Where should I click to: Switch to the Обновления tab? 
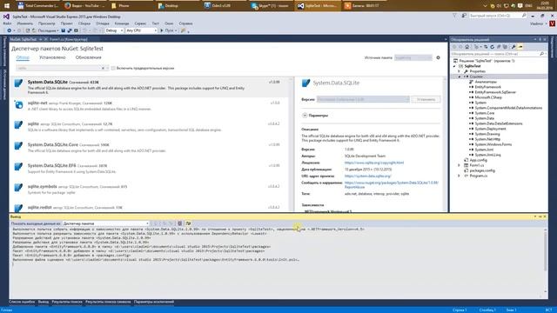tap(89, 57)
